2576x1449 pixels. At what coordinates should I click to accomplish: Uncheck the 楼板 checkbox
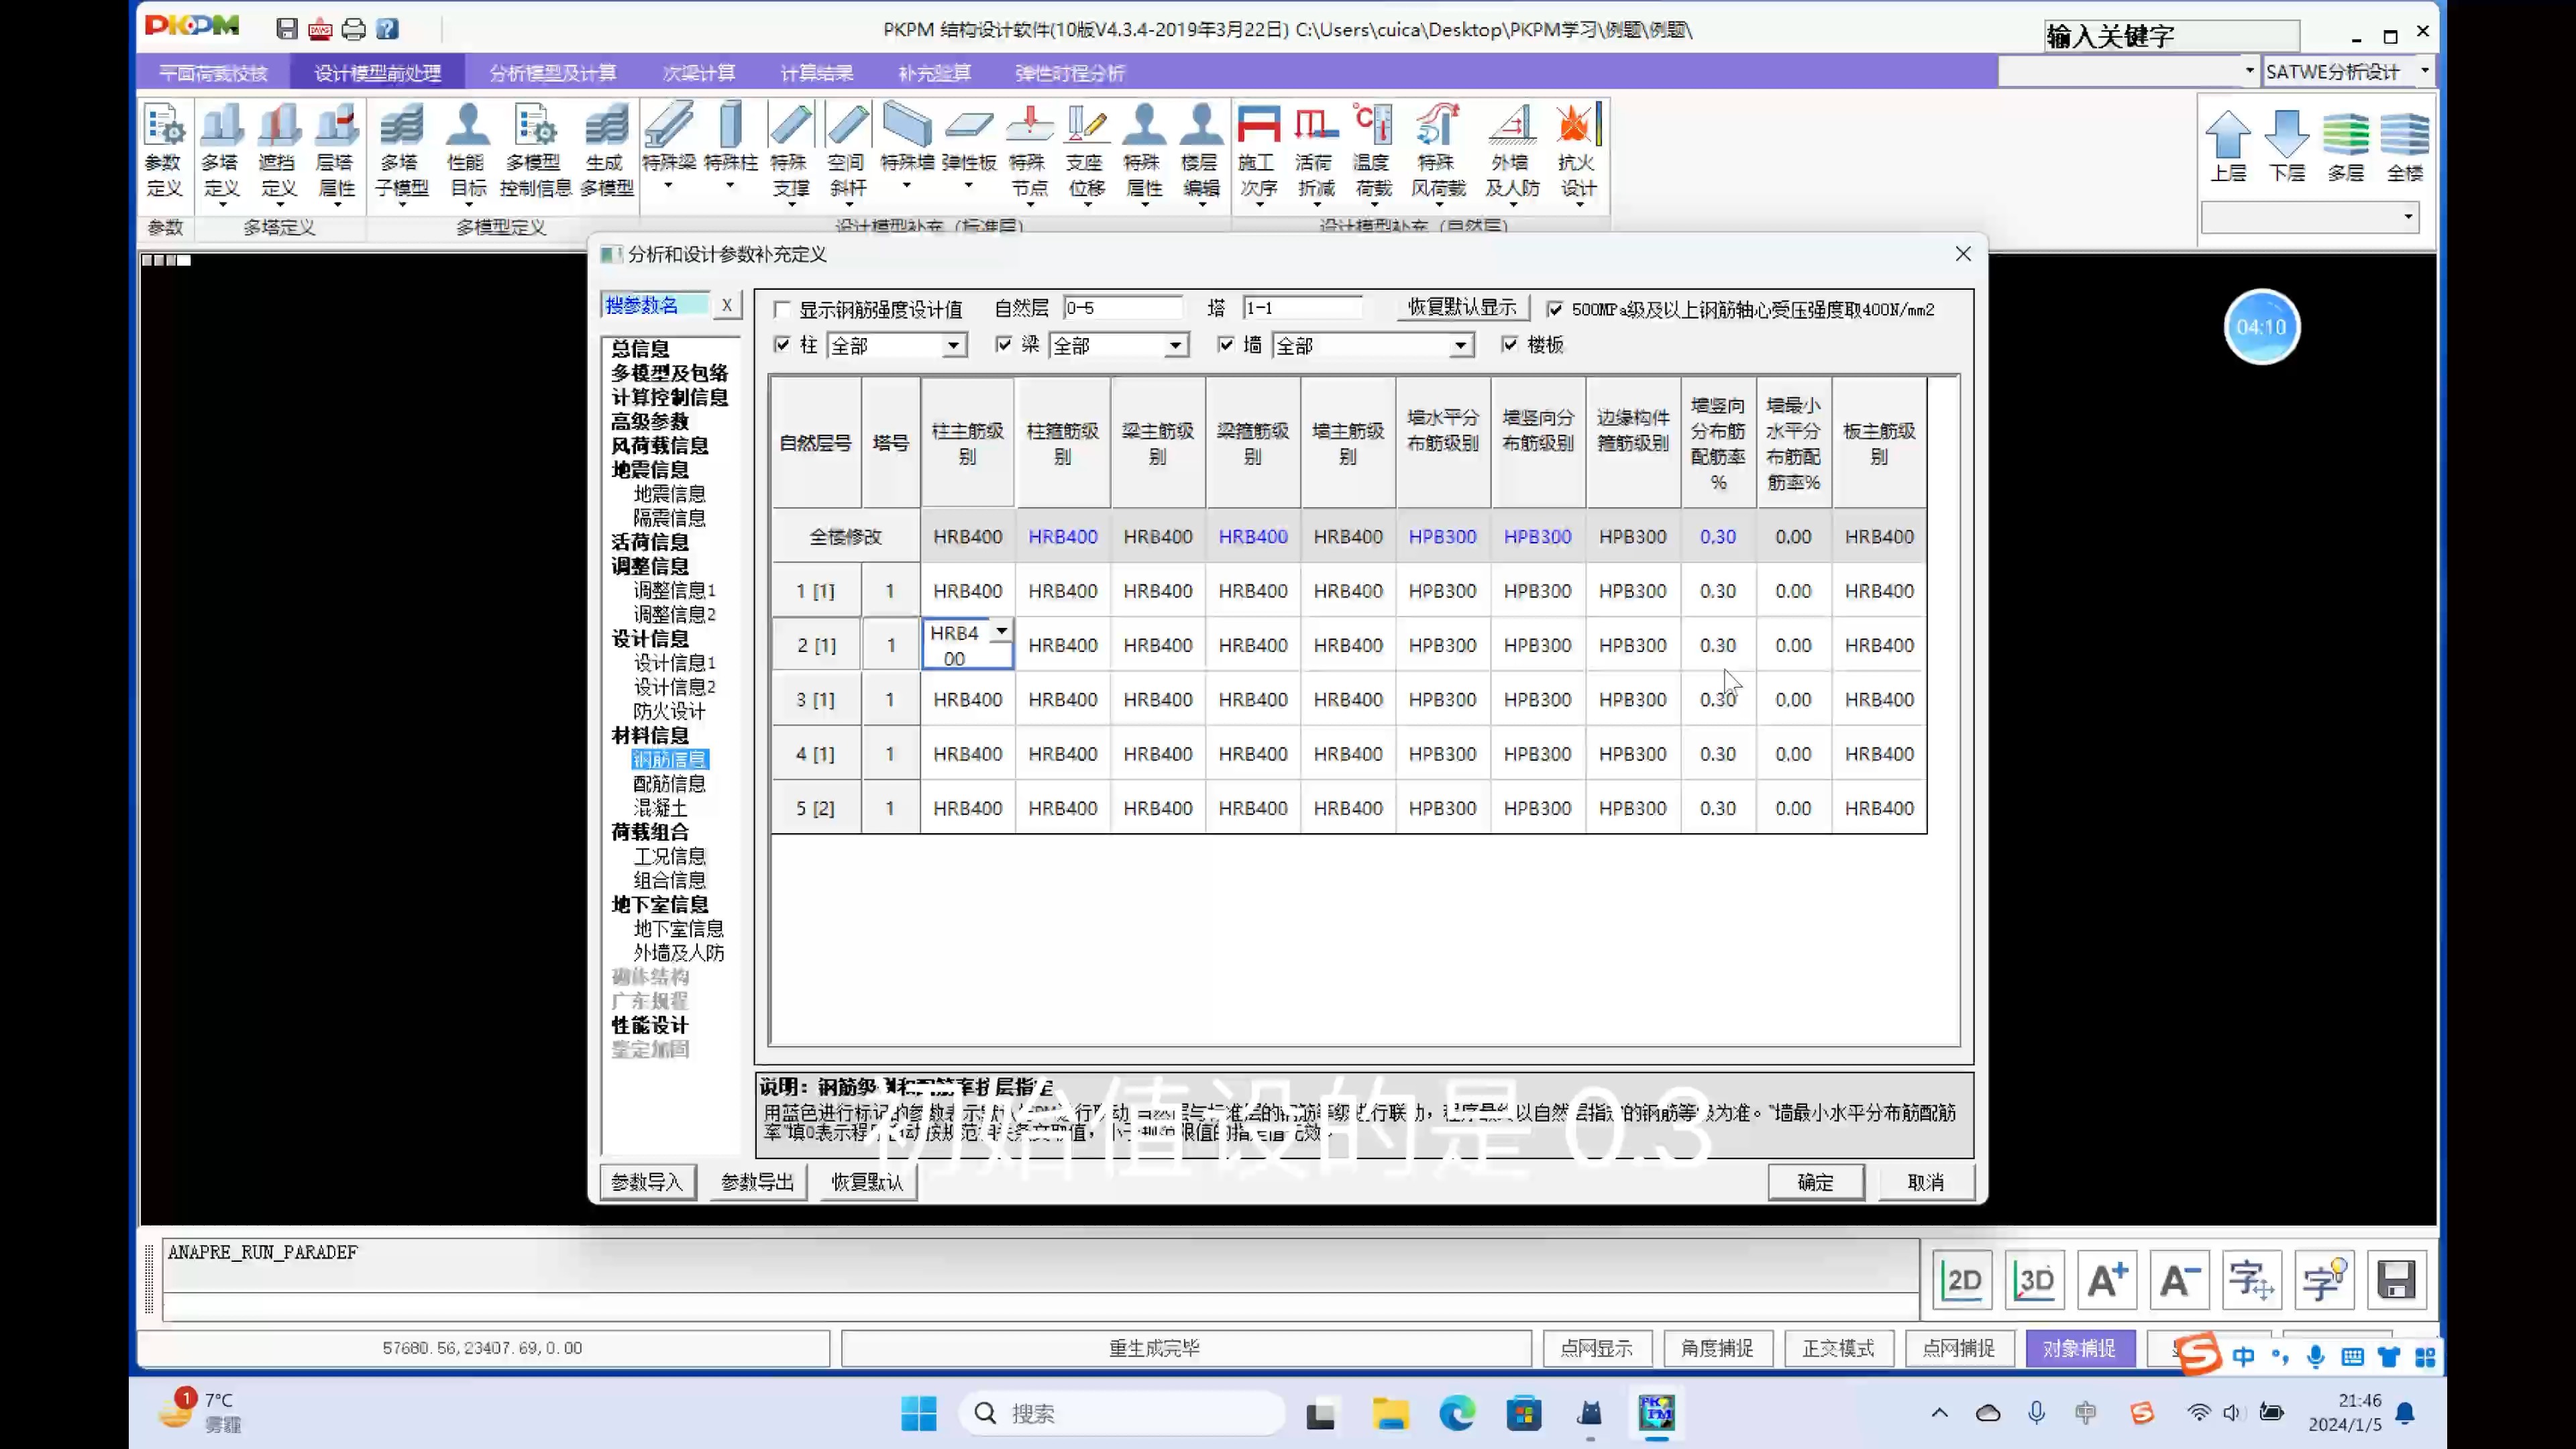coord(1510,345)
